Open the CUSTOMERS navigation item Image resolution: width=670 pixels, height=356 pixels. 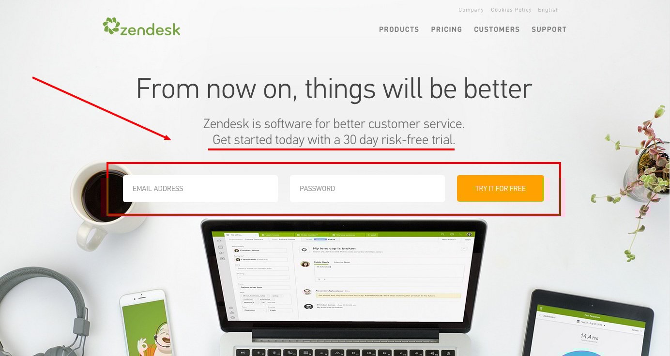click(497, 30)
